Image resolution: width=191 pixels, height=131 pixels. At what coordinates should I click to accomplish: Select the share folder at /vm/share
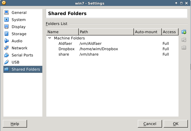pos(64,54)
